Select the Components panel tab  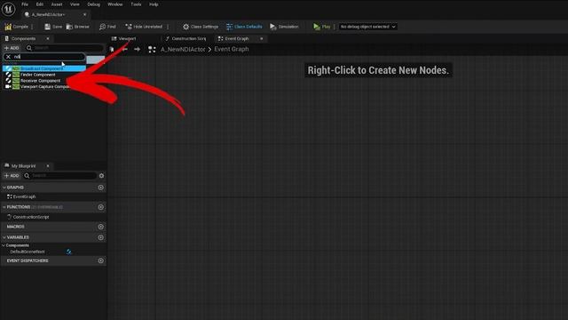tap(24, 38)
